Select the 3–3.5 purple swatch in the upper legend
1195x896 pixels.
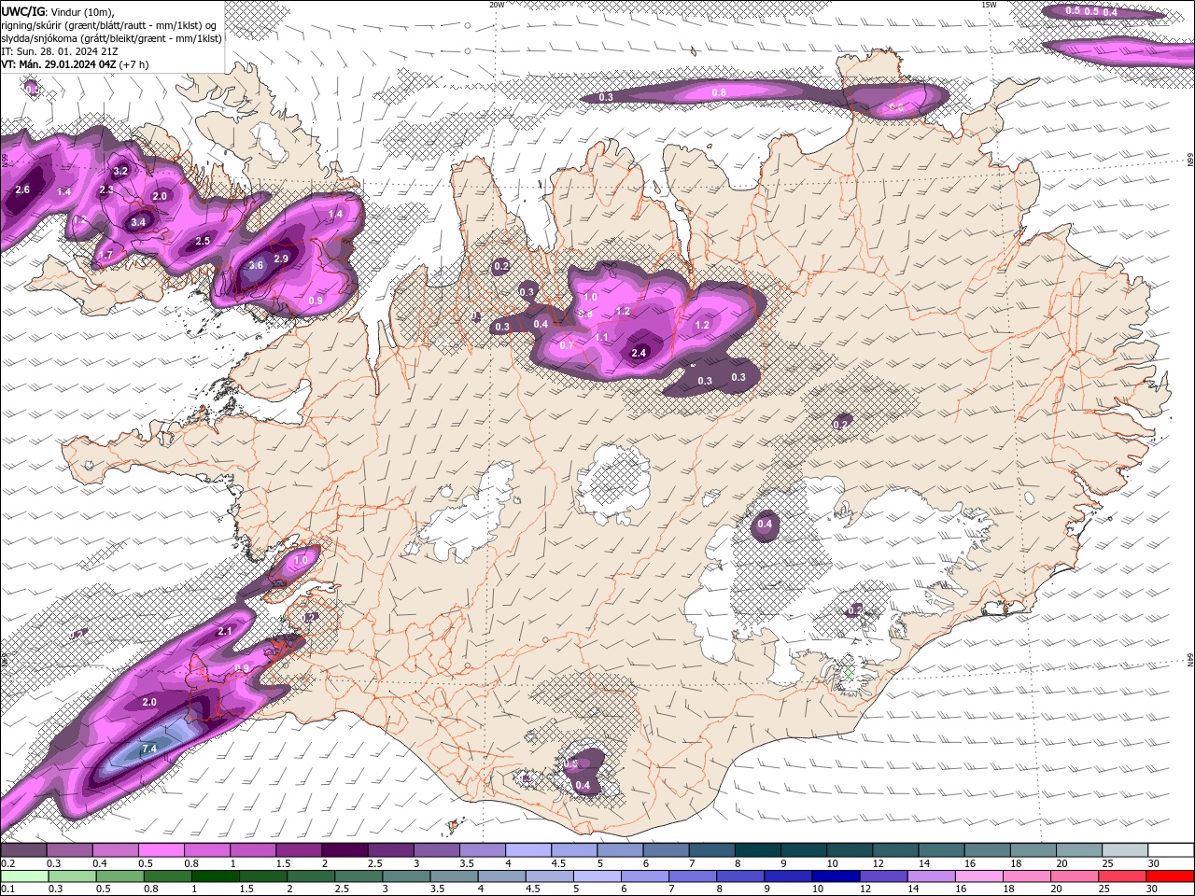pos(436,850)
